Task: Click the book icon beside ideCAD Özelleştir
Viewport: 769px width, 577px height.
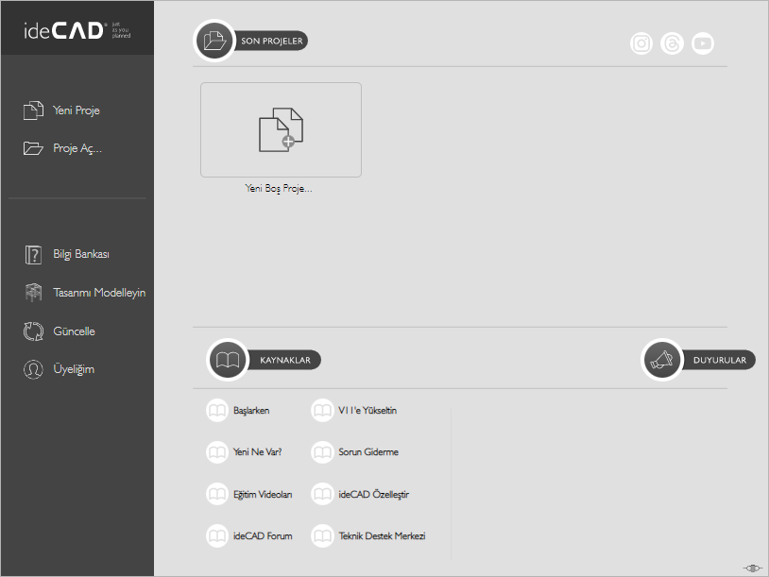Action: tap(322, 494)
